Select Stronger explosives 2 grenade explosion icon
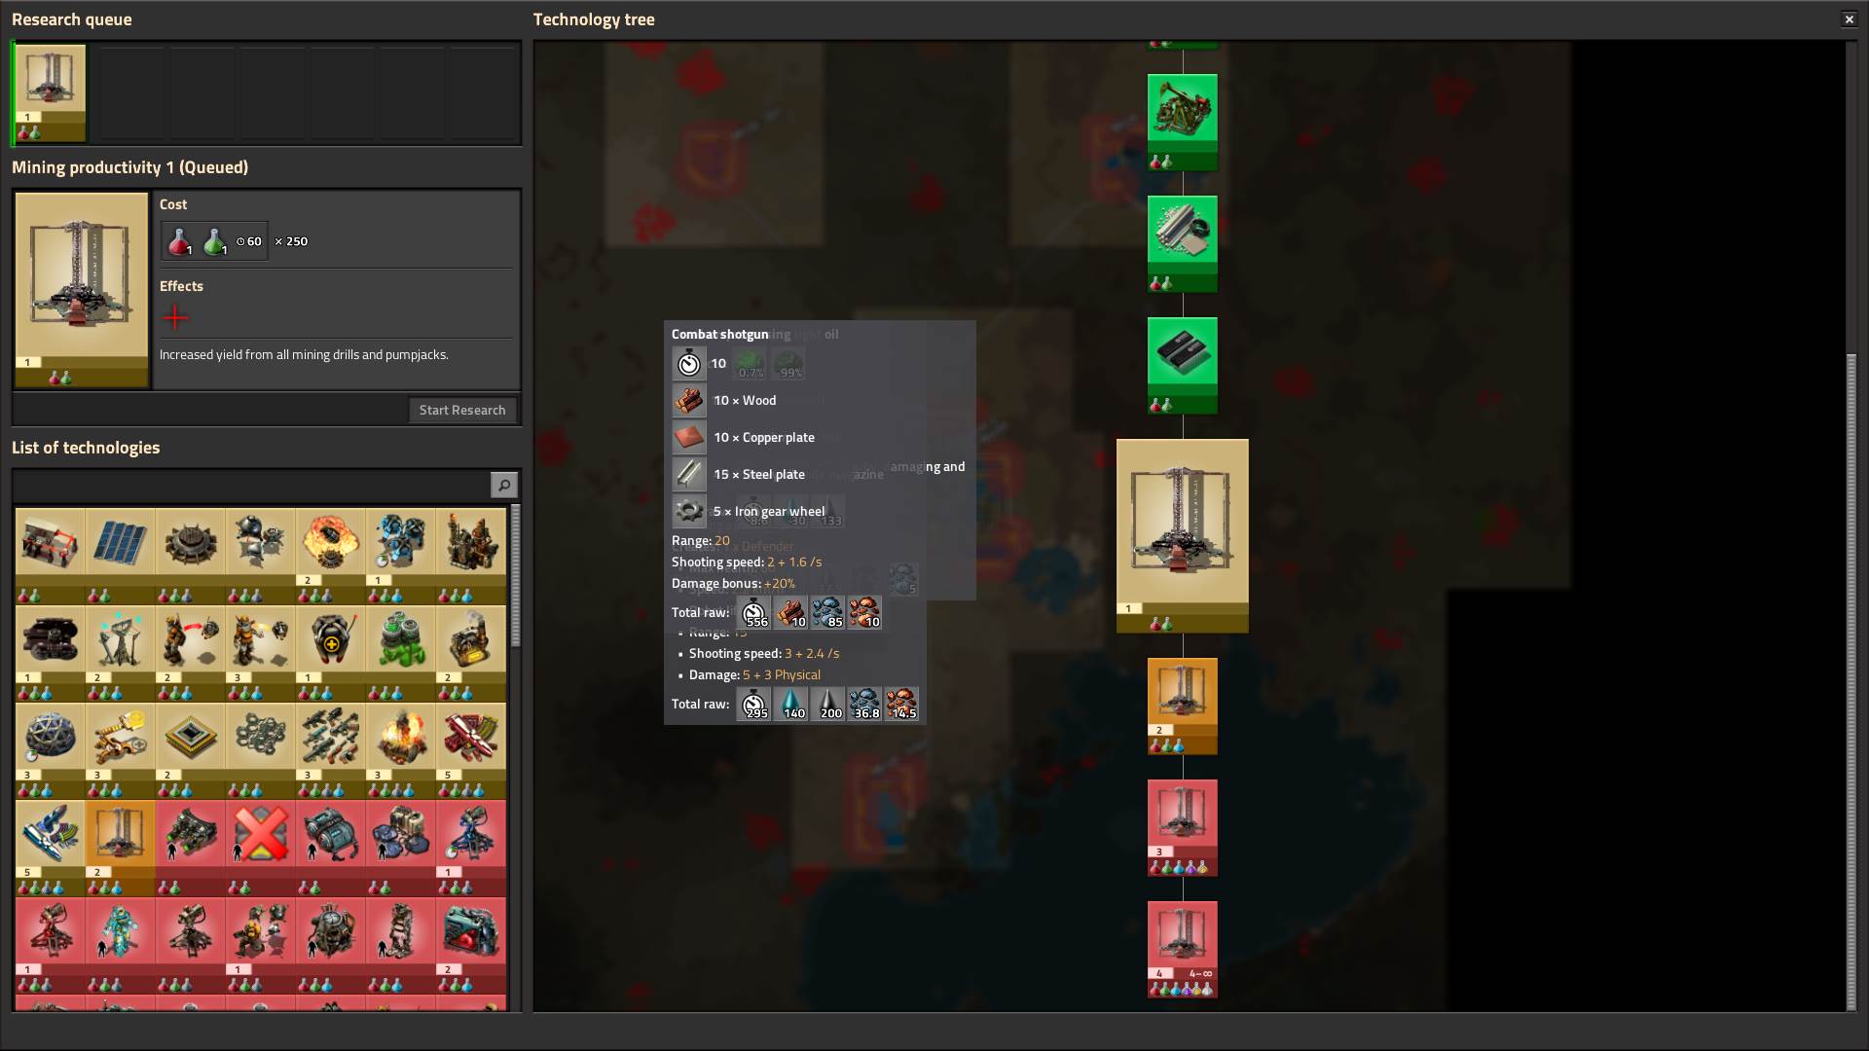Screen dimensions: 1869x1051 (x=331, y=555)
